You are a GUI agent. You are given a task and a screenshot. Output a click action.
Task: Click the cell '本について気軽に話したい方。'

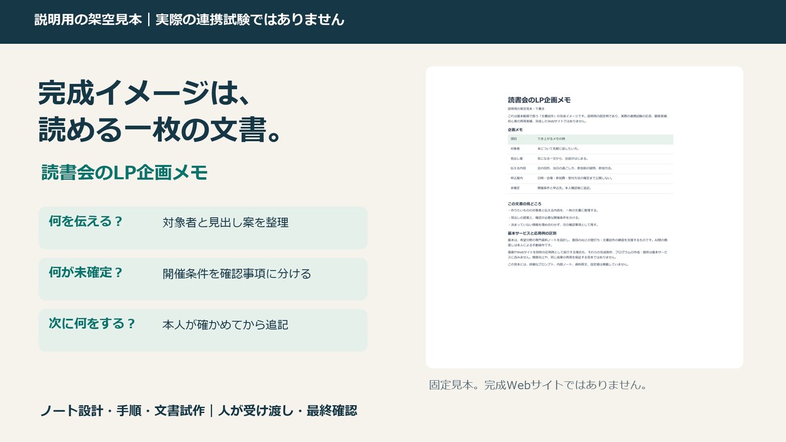[559, 149]
